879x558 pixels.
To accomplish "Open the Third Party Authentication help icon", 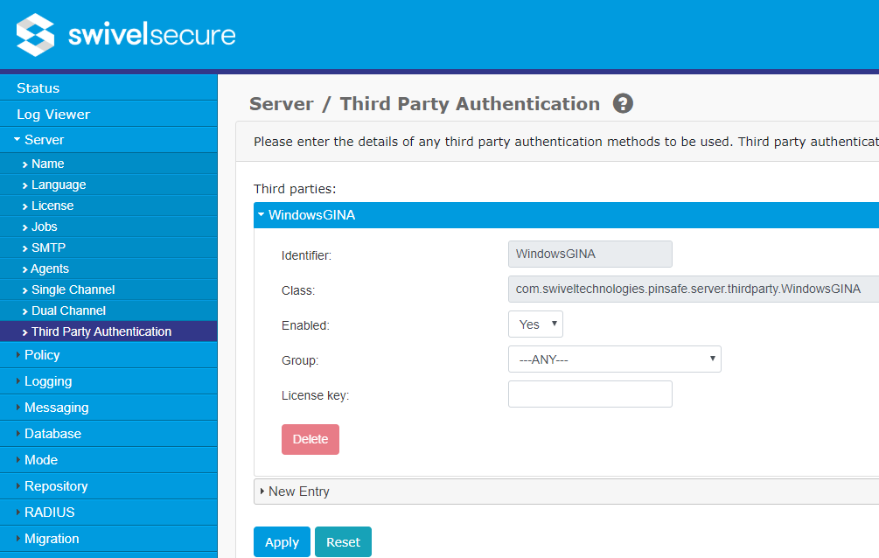I will coord(622,103).
